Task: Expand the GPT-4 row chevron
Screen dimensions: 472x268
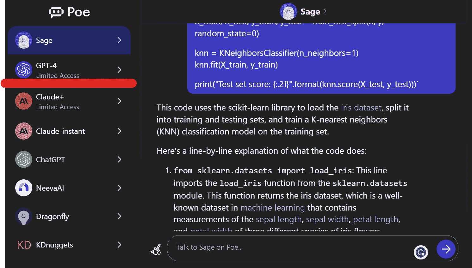Action: click(119, 70)
